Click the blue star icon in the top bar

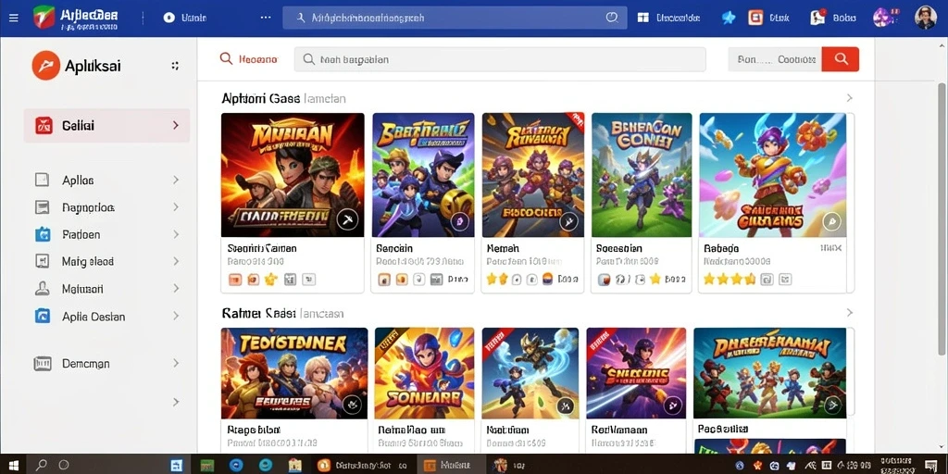point(729,18)
